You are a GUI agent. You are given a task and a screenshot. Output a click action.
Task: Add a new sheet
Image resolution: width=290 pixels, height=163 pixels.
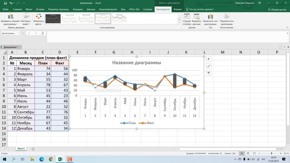(x=33, y=149)
